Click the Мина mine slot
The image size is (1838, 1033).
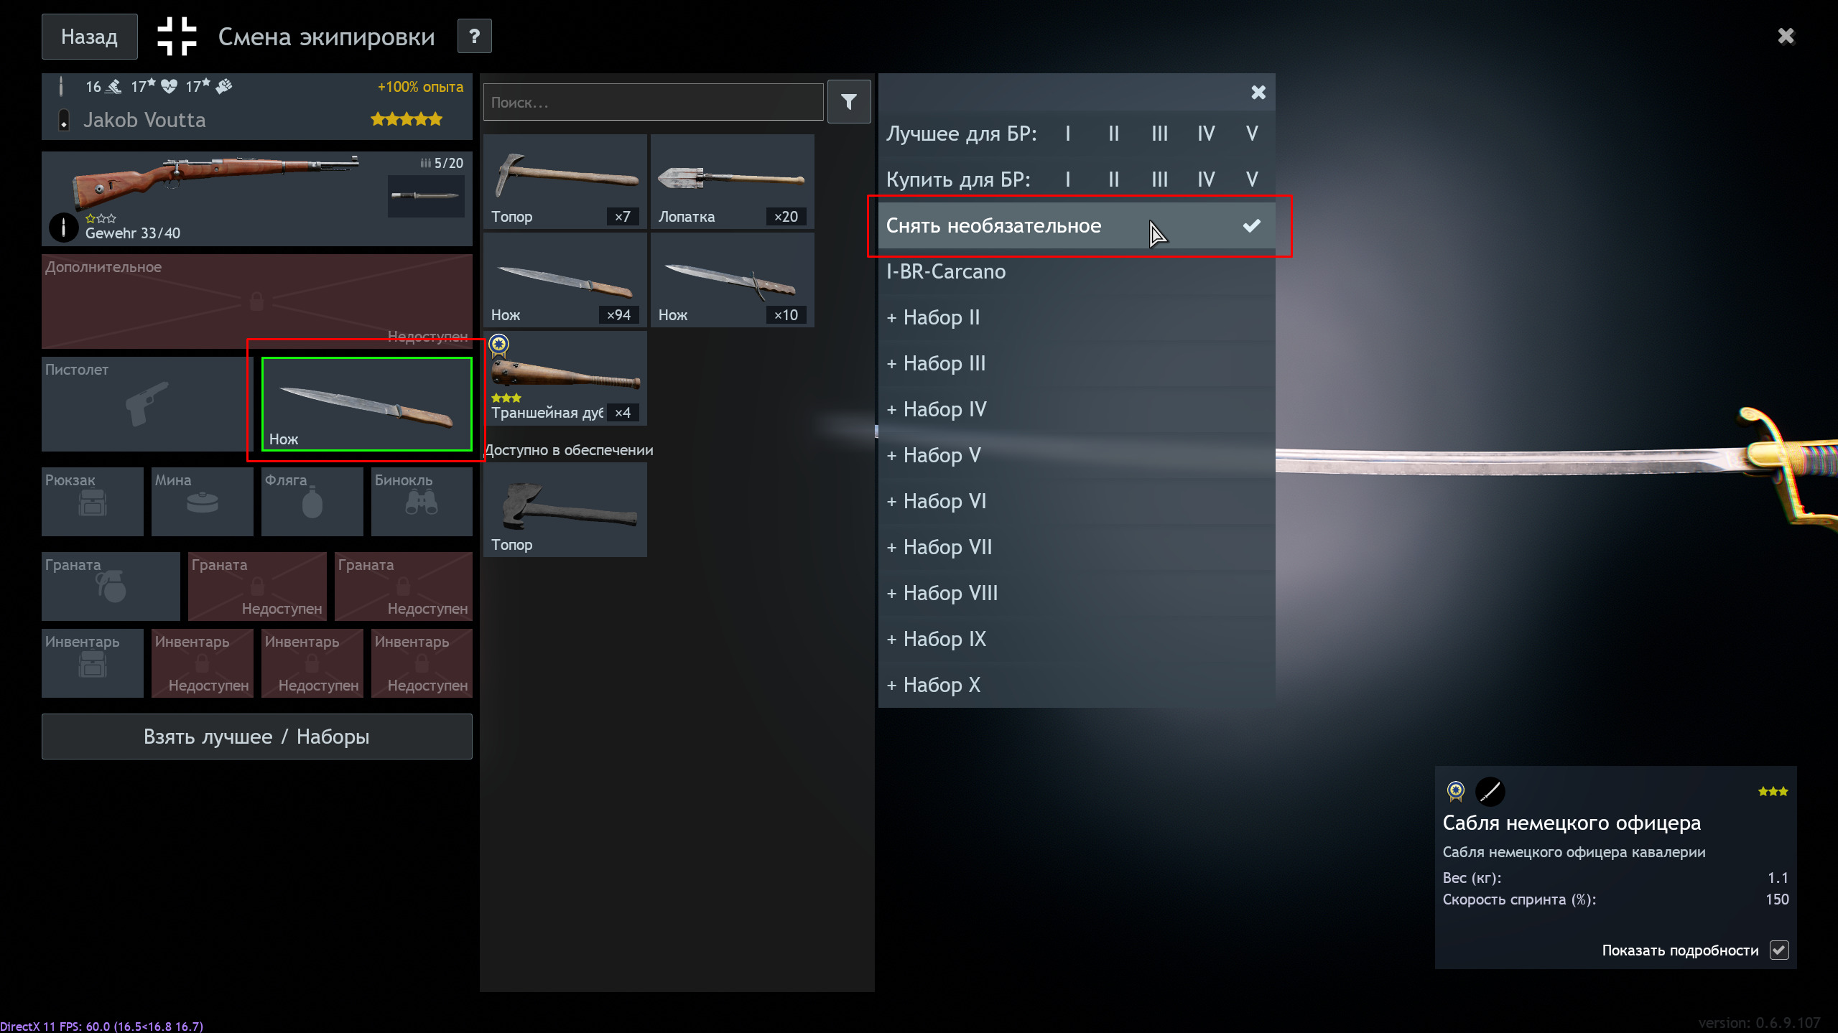202,501
